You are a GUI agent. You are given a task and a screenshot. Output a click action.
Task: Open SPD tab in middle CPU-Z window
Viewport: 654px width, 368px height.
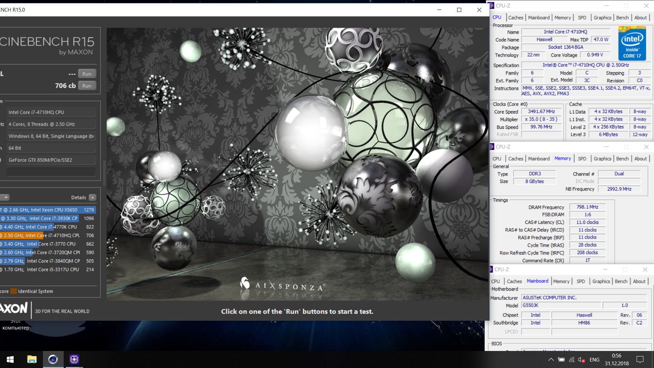(582, 159)
